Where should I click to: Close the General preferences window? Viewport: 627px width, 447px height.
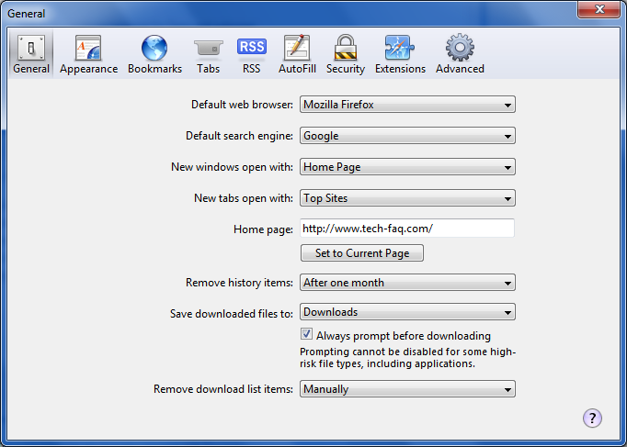[598, 9]
